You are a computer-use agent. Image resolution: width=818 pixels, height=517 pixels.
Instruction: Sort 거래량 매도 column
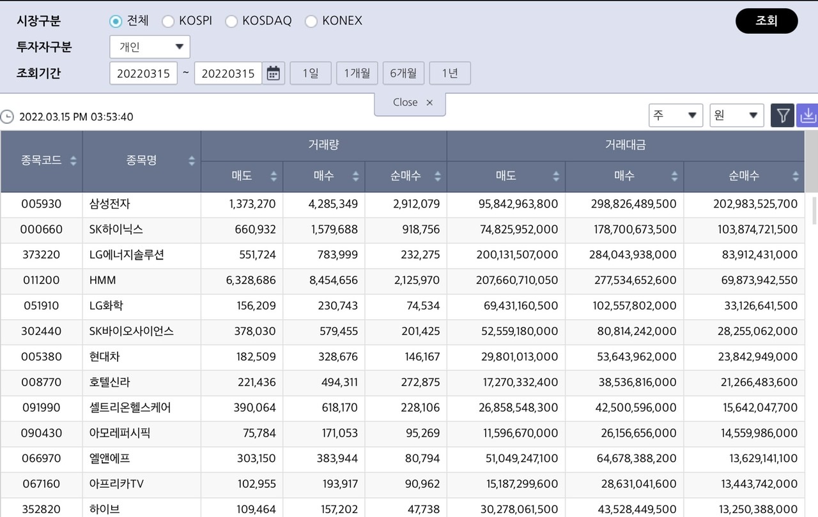click(274, 176)
